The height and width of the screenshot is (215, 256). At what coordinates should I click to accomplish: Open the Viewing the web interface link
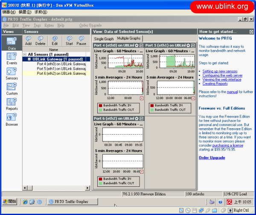pos(222,80)
